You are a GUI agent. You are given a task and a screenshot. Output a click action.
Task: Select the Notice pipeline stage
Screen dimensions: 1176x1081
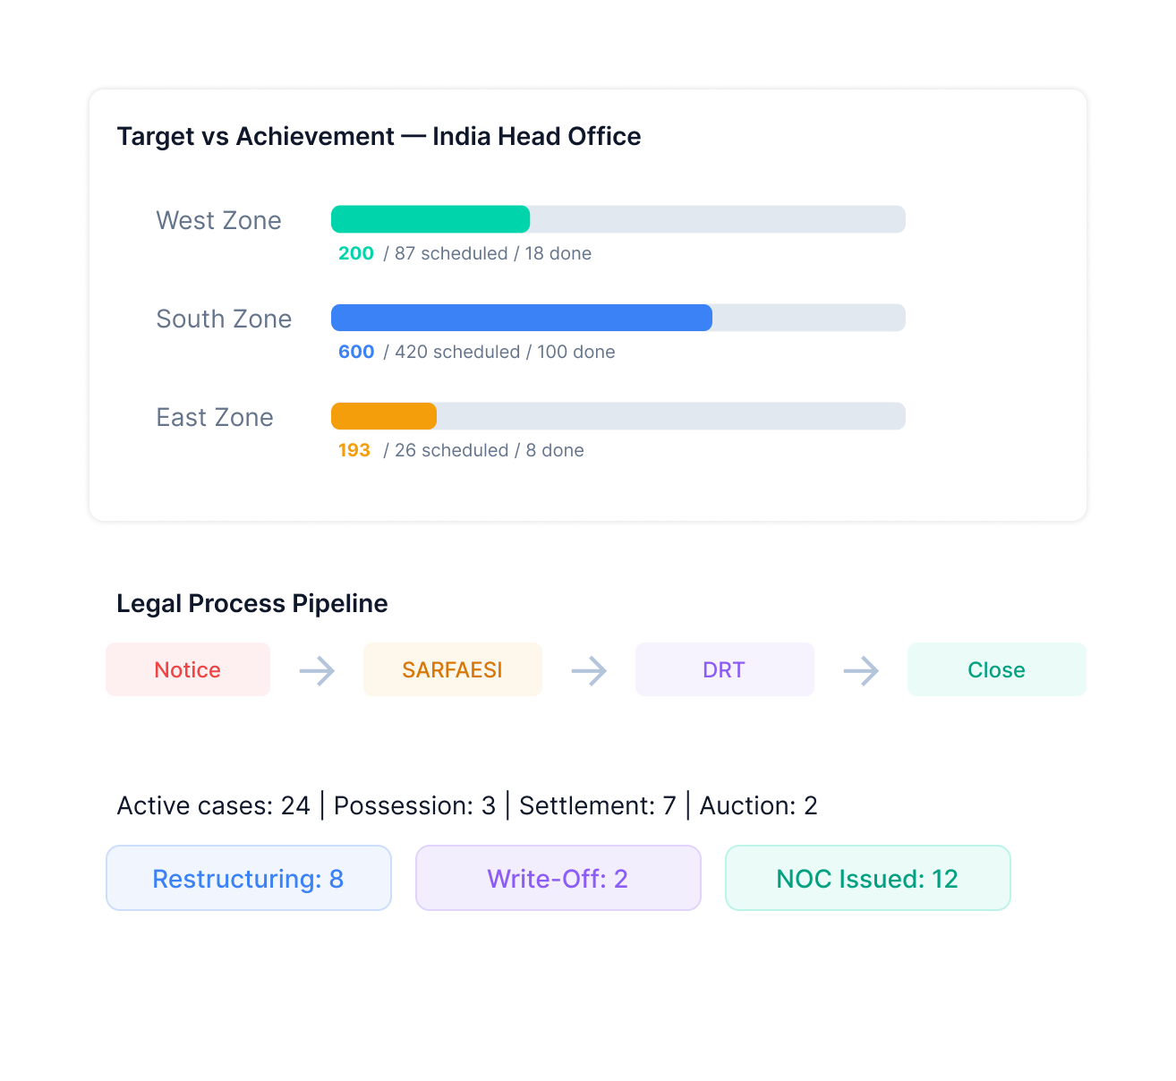tap(188, 669)
